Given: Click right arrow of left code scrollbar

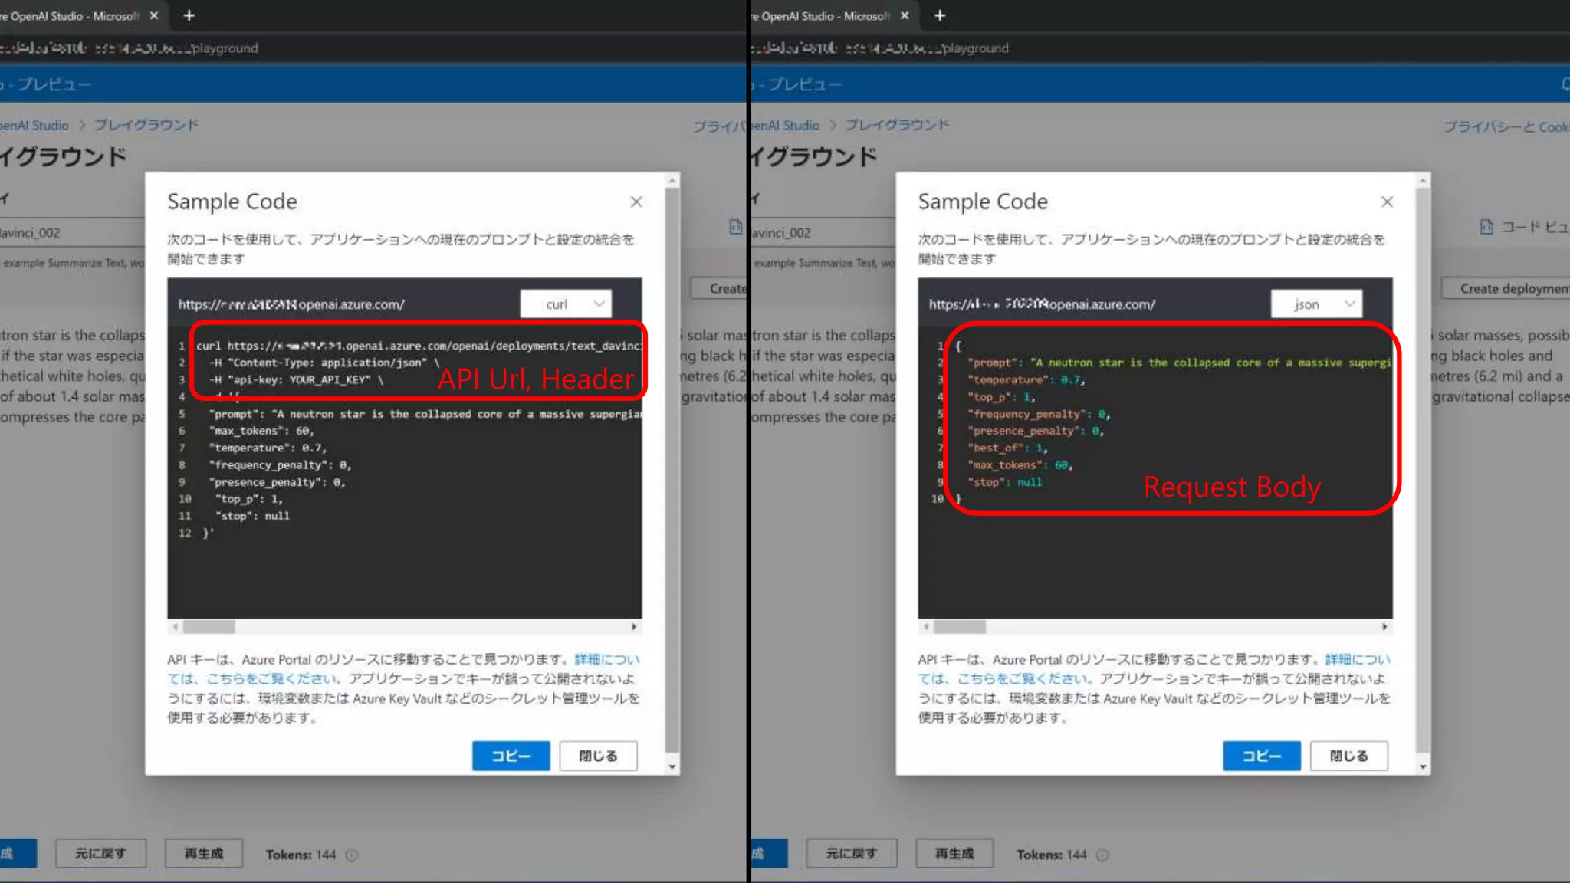Looking at the screenshot, I should tap(634, 626).
